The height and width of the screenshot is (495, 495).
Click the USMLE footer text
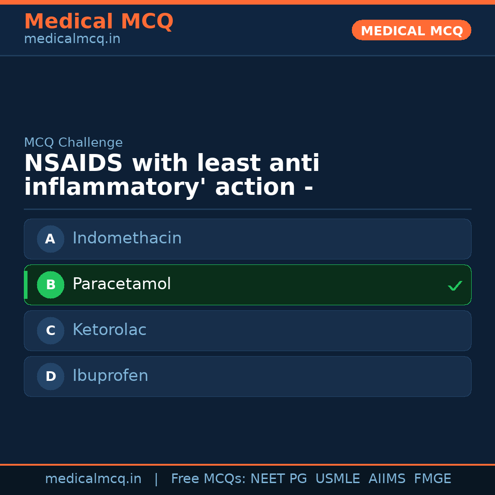[x=337, y=479]
